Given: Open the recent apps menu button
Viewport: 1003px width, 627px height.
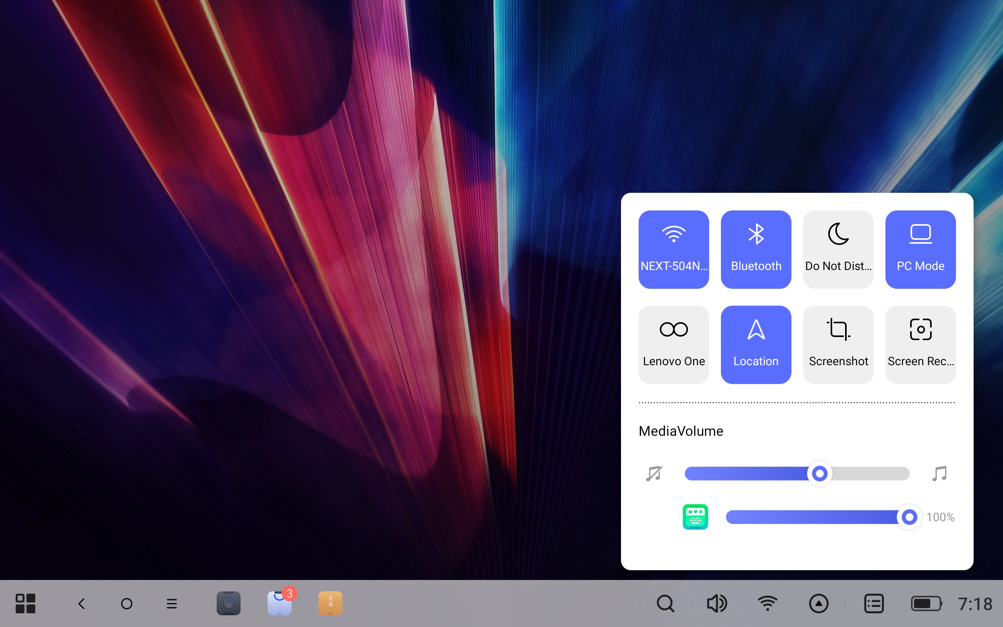Looking at the screenshot, I should (172, 603).
